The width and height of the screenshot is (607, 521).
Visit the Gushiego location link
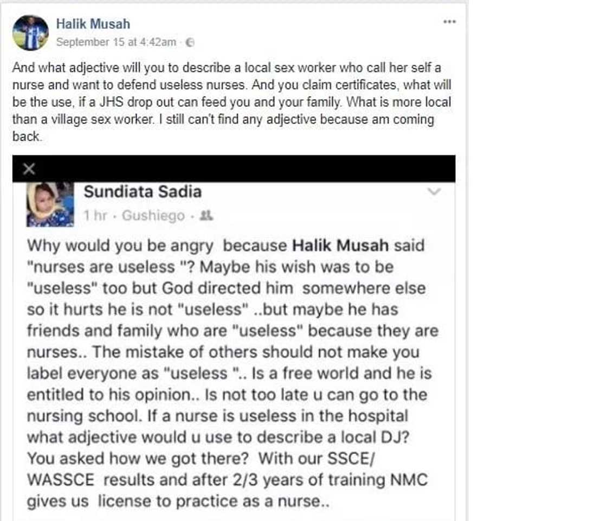point(153,214)
